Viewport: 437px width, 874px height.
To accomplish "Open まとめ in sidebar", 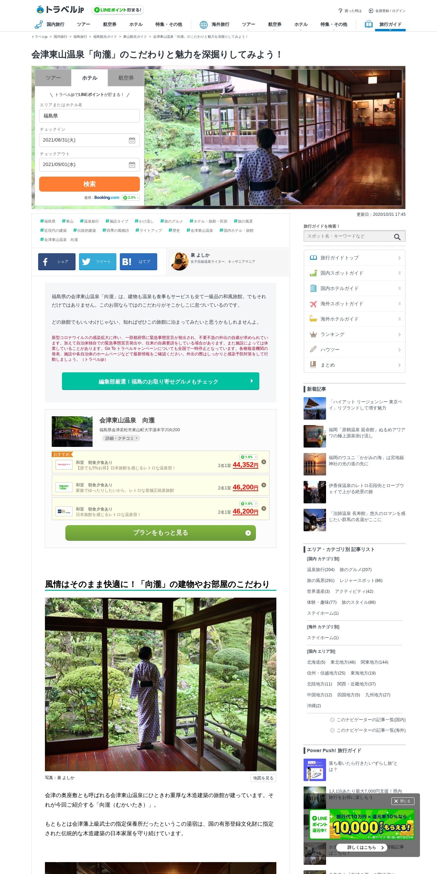I will click(x=355, y=365).
